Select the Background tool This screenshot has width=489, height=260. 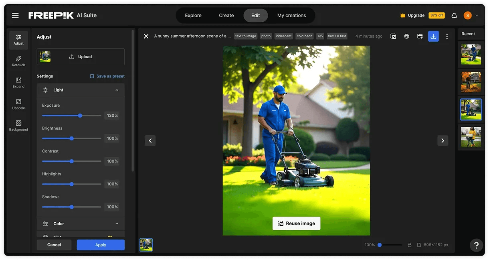18,126
